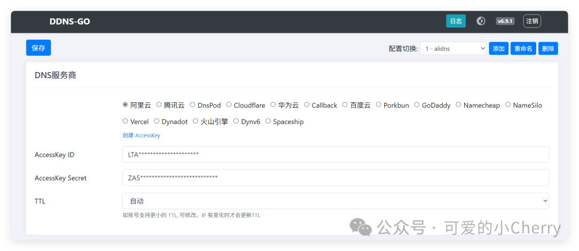Select the 华为云 radio button
This screenshot has width=579, height=251.
click(x=273, y=105)
